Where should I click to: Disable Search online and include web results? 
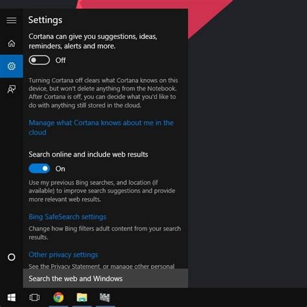(40, 168)
